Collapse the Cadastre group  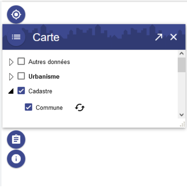click(11, 91)
